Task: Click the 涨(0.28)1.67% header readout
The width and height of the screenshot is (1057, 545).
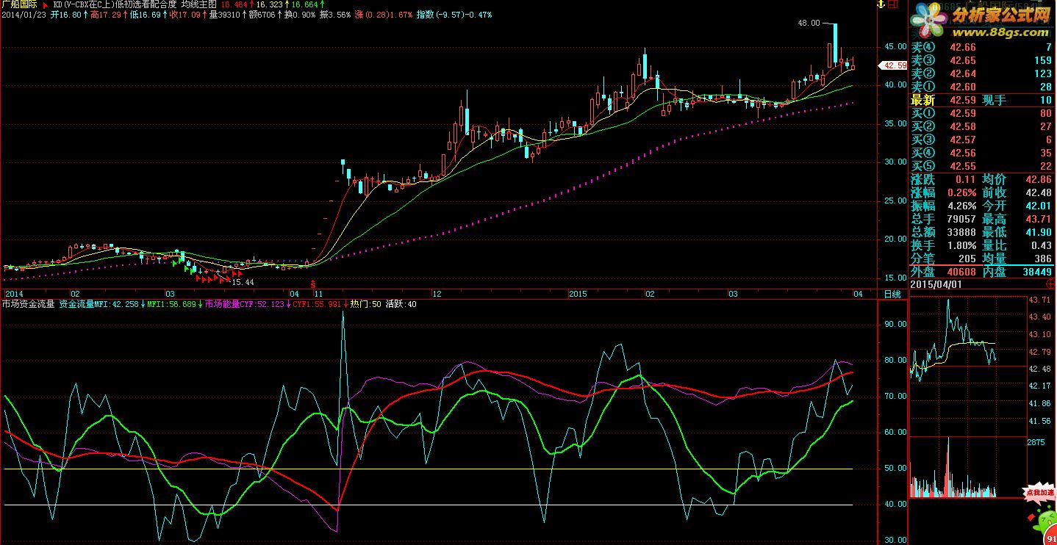Action: (x=383, y=15)
